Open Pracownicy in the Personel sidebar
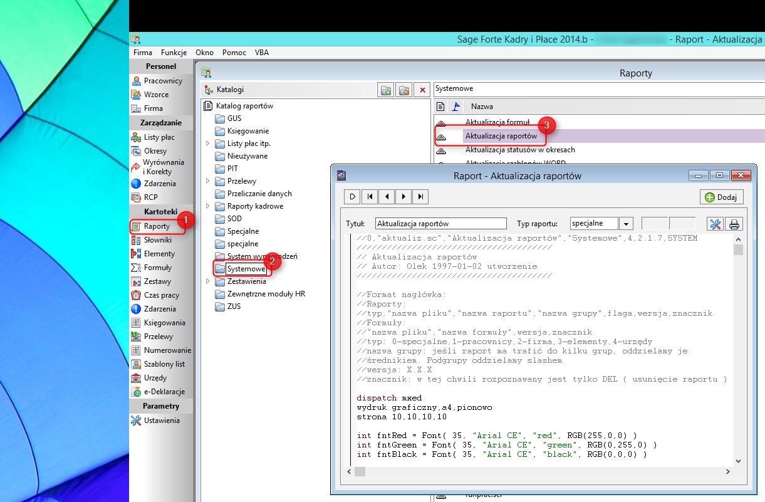 pyautogui.click(x=162, y=81)
